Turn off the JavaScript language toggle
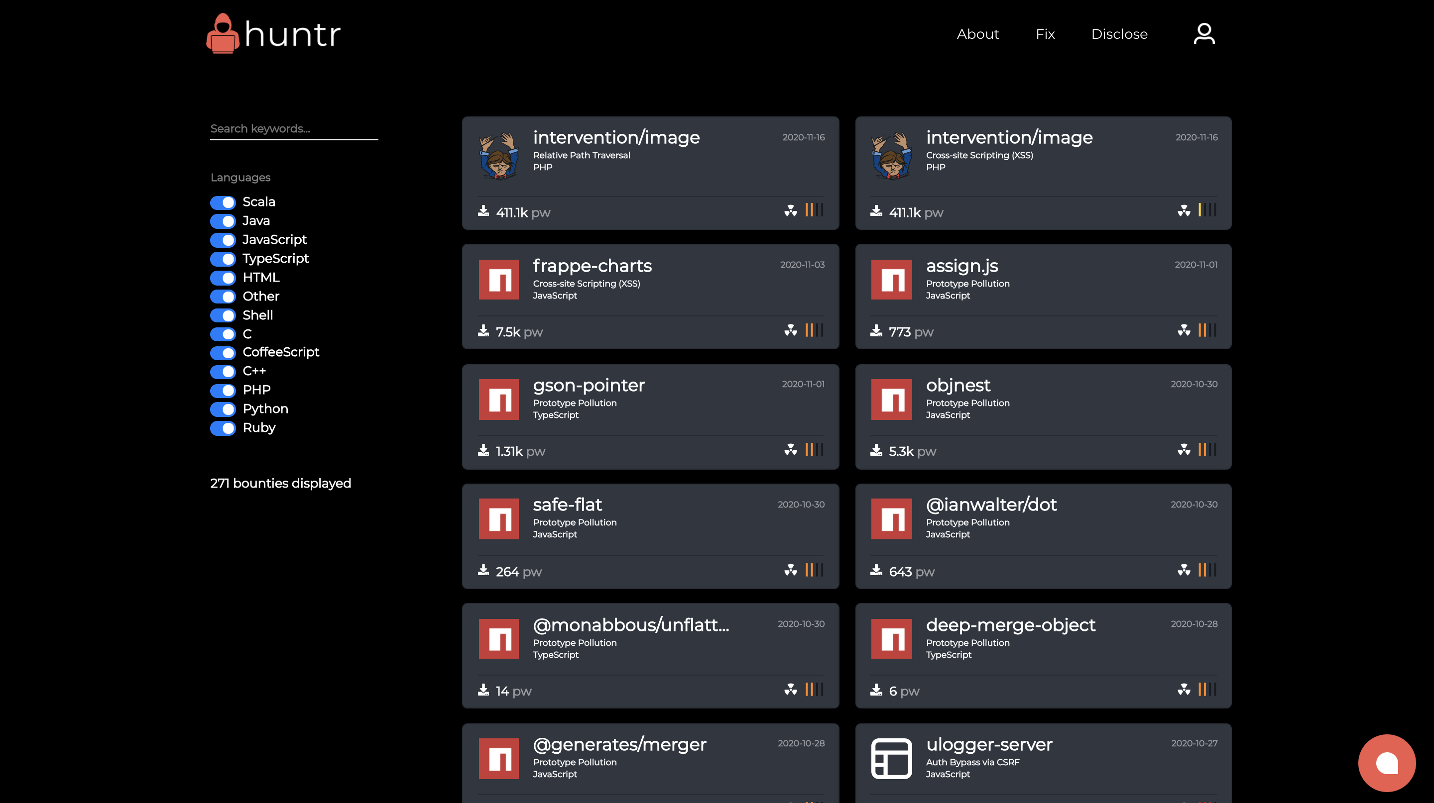This screenshot has height=803, width=1434. 223,240
